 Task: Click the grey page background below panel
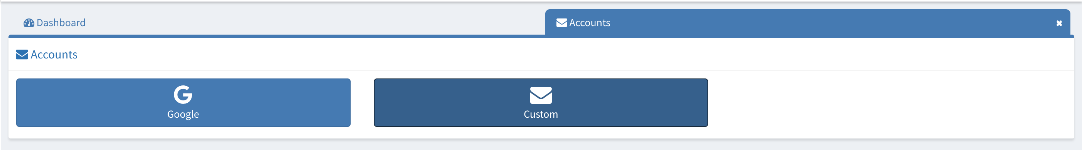click(x=541, y=145)
